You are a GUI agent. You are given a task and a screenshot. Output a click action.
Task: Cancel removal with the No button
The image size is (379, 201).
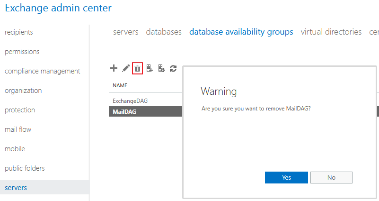coord(331,177)
